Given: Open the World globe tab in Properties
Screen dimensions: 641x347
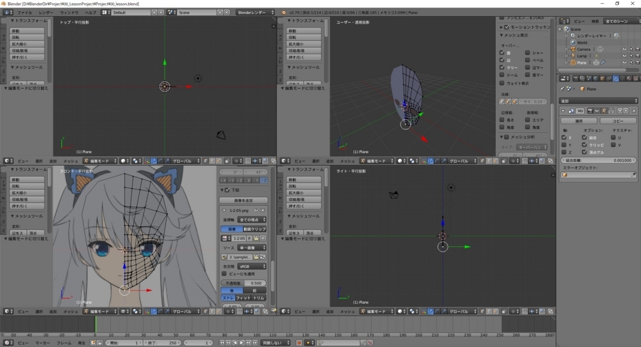Looking at the screenshot, I should coord(596,78).
